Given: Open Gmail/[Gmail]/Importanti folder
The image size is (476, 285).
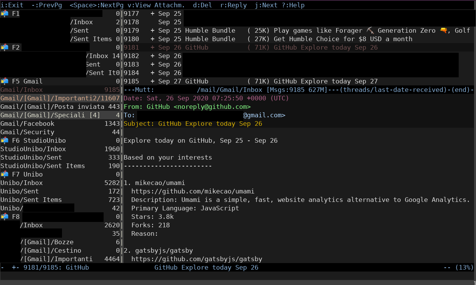Looking at the screenshot, I should pyautogui.click(x=60, y=98).
